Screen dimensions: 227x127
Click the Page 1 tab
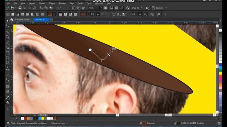(x=43, y=115)
